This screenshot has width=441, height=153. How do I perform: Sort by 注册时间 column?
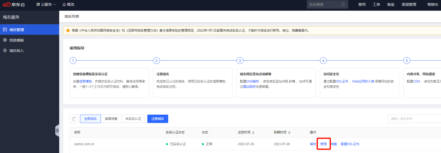point(253,133)
